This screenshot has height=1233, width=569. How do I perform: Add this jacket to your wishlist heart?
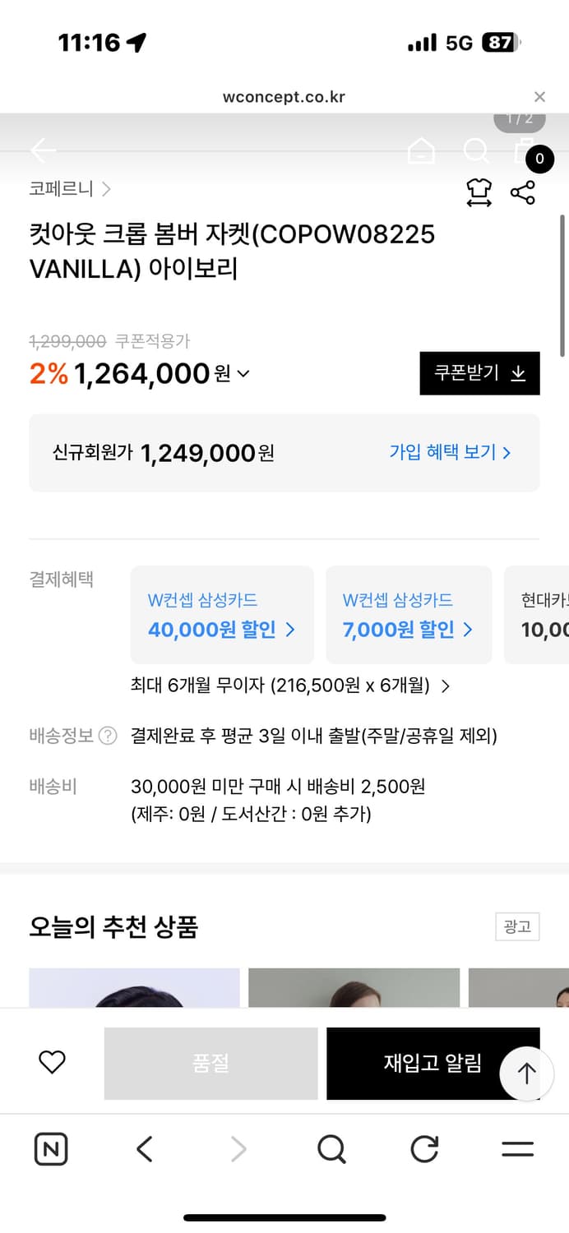tap(52, 1062)
